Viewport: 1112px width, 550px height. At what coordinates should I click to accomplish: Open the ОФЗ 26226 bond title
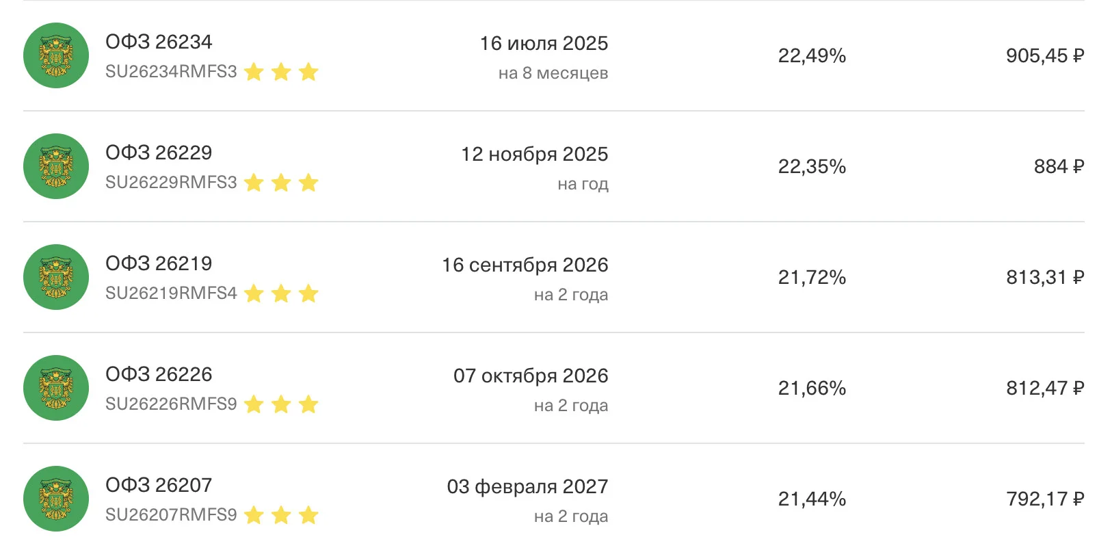click(x=159, y=374)
